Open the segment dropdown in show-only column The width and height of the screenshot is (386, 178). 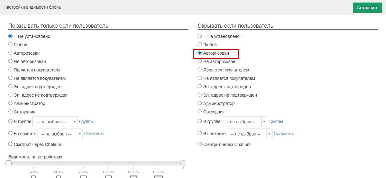click(x=60, y=134)
